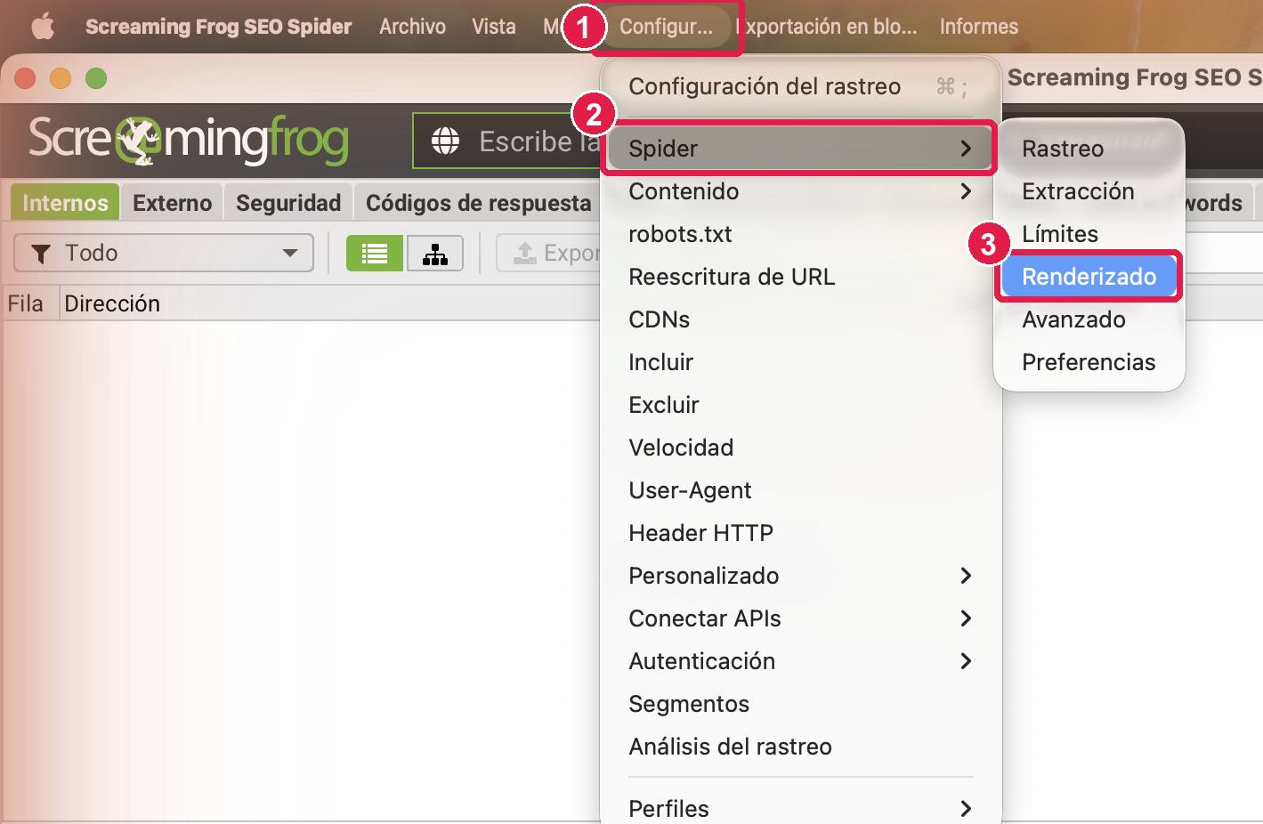Expand the Personalizado submenu

point(800,576)
